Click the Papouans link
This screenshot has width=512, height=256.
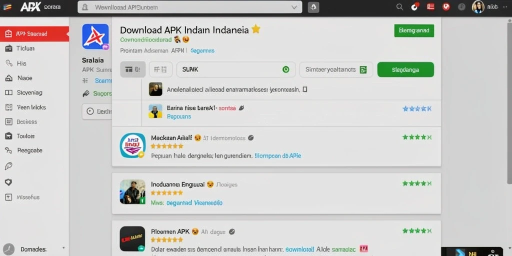(179, 116)
